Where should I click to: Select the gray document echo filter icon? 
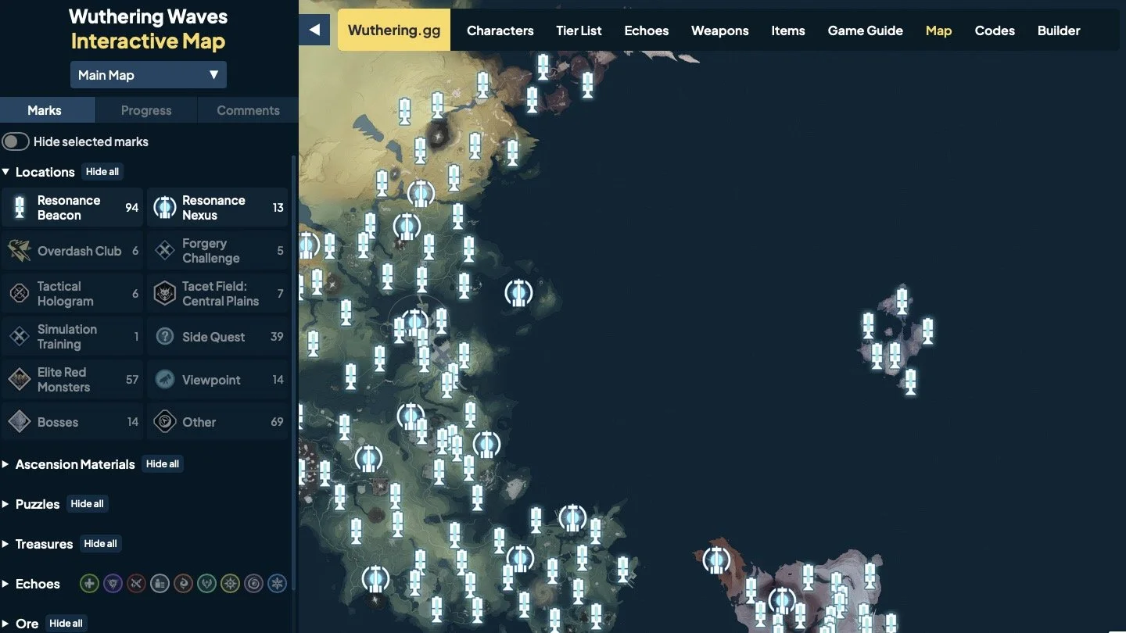point(160,584)
